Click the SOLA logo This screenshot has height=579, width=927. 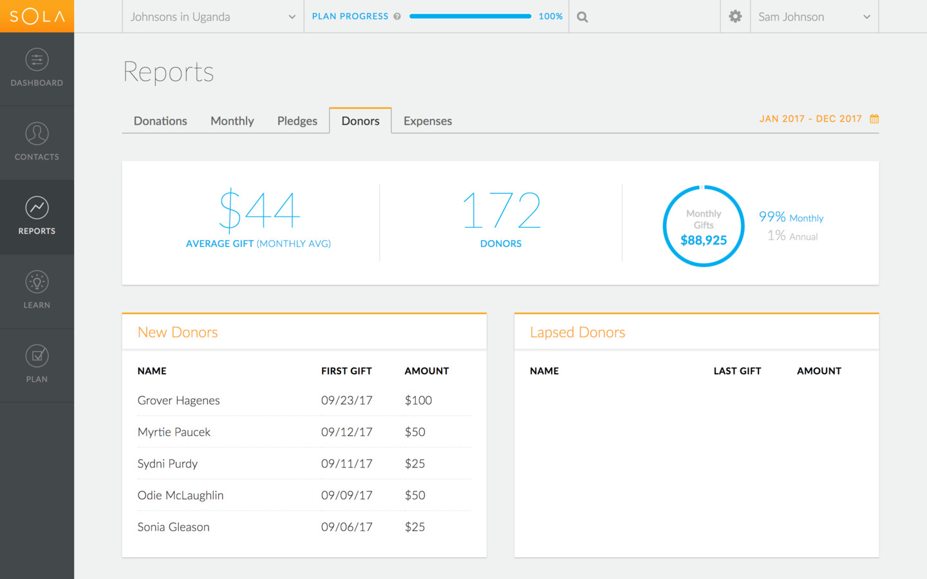(x=37, y=16)
